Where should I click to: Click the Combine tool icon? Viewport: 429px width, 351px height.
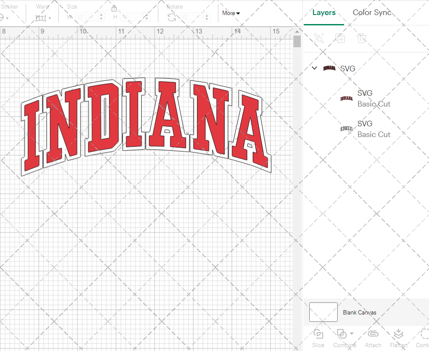tap(342, 334)
